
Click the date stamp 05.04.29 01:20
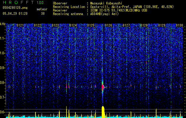tap(15, 14)
